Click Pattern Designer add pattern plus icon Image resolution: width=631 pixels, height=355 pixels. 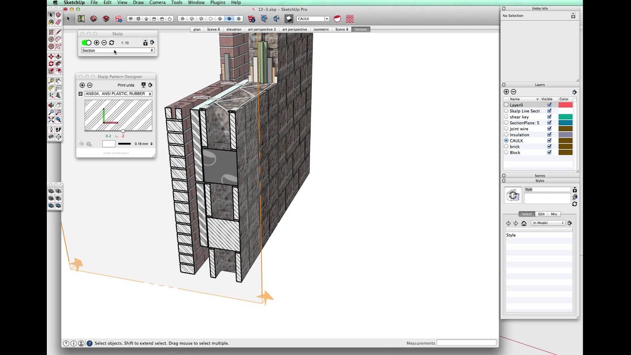[82, 85]
